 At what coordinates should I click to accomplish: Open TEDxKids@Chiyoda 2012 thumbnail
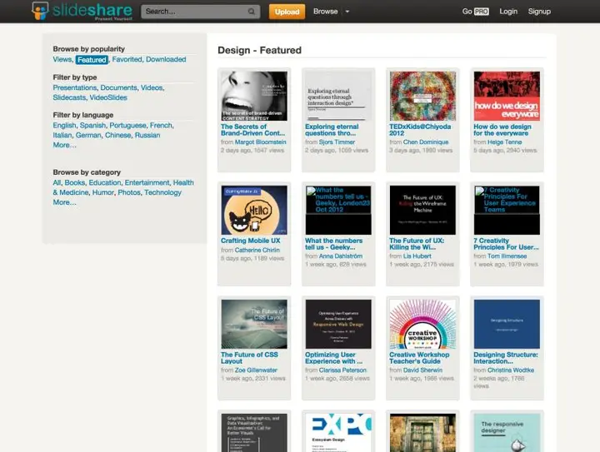tap(422, 96)
